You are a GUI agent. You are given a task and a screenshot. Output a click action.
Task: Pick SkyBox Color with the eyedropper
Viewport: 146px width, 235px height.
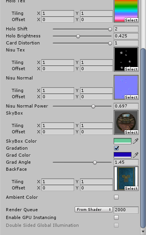click(x=135, y=141)
